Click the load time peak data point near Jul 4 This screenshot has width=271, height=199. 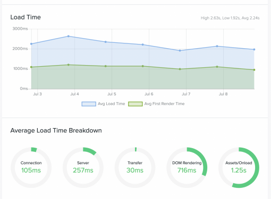coord(69,36)
